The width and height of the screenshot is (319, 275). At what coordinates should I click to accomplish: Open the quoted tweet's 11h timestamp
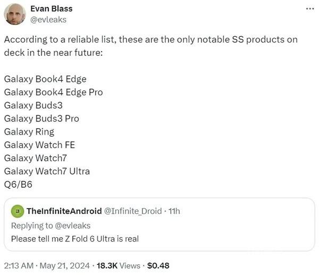174,211
